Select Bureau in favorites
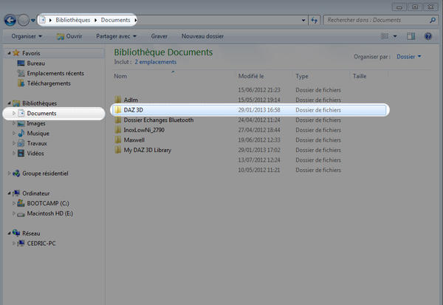Screen dimensions: 443x305 tap(36, 64)
